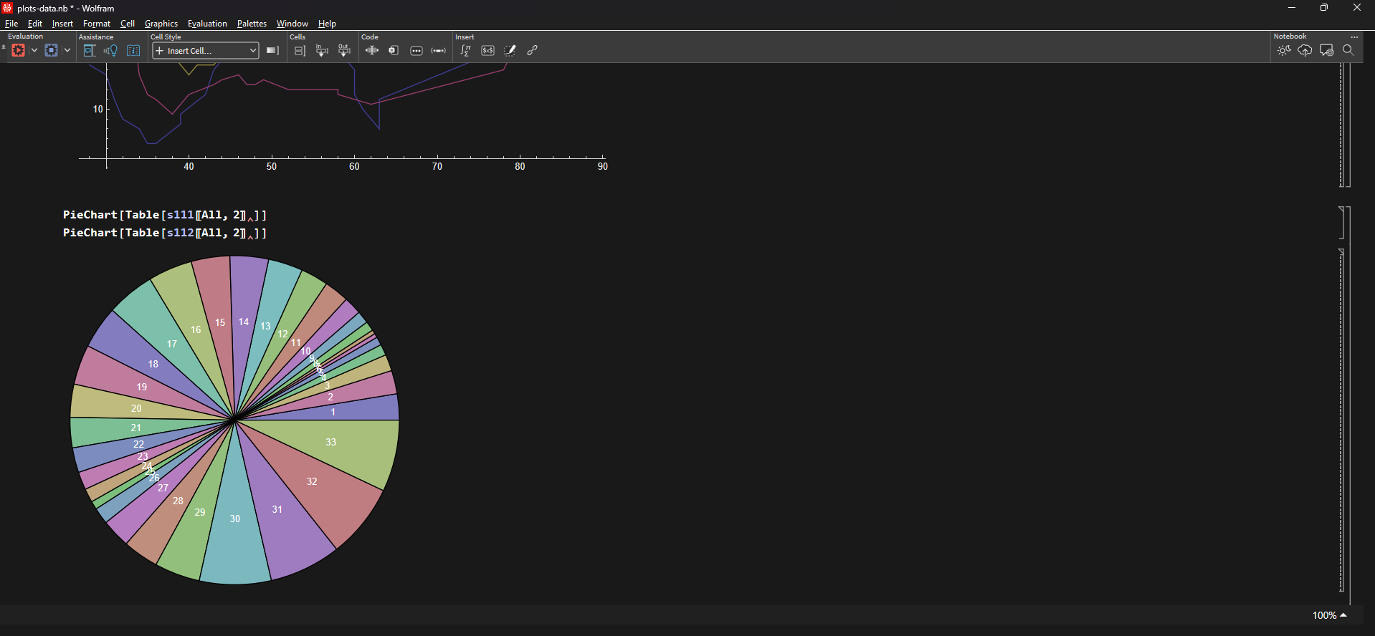Click the Evaluate cells icon in the toolbar

(x=19, y=51)
